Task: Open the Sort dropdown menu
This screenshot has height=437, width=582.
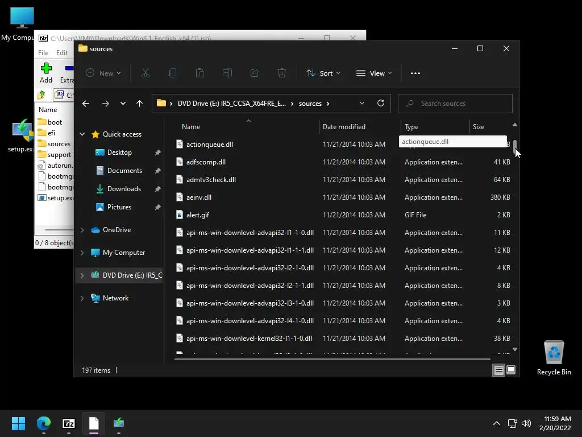Action: pos(323,73)
